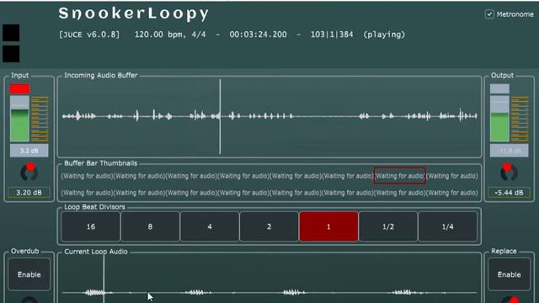The image size is (539, 303).
Task: Click the Input gain rotary knob
Action: tap(29, 173)
